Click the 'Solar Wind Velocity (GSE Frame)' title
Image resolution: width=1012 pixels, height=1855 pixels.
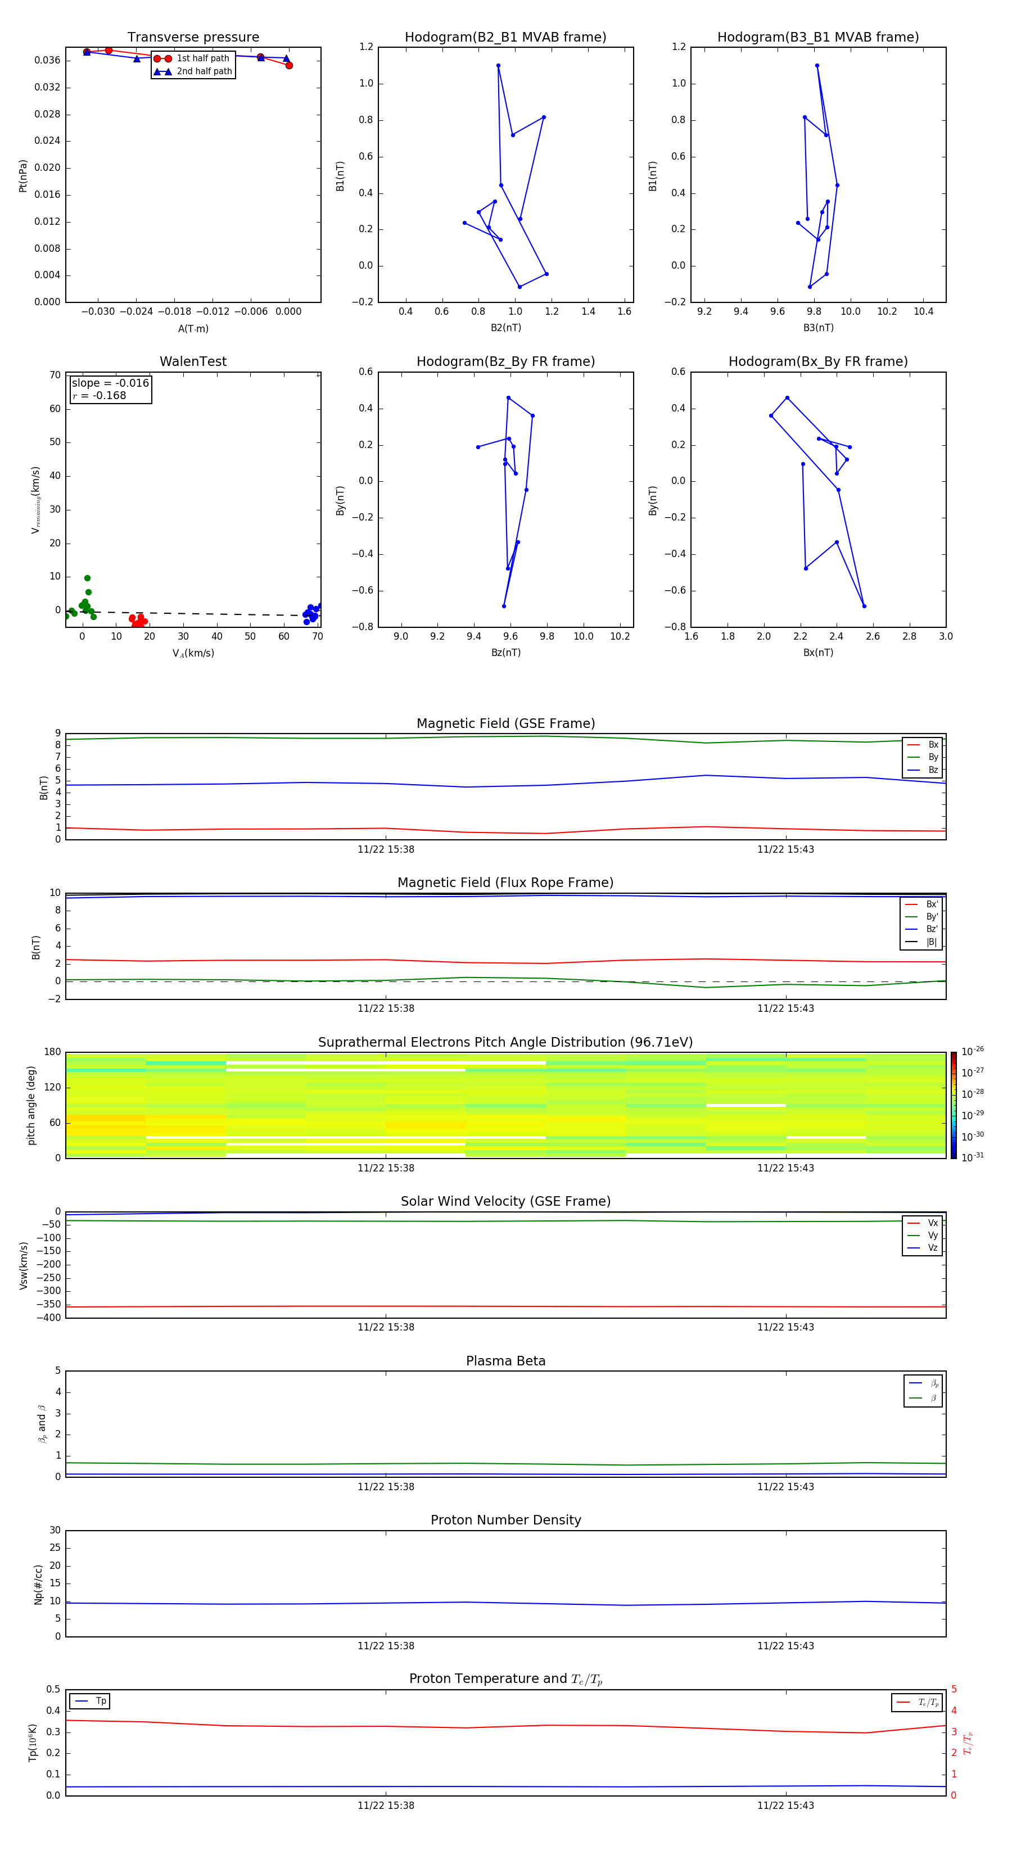click(505, 1202)
